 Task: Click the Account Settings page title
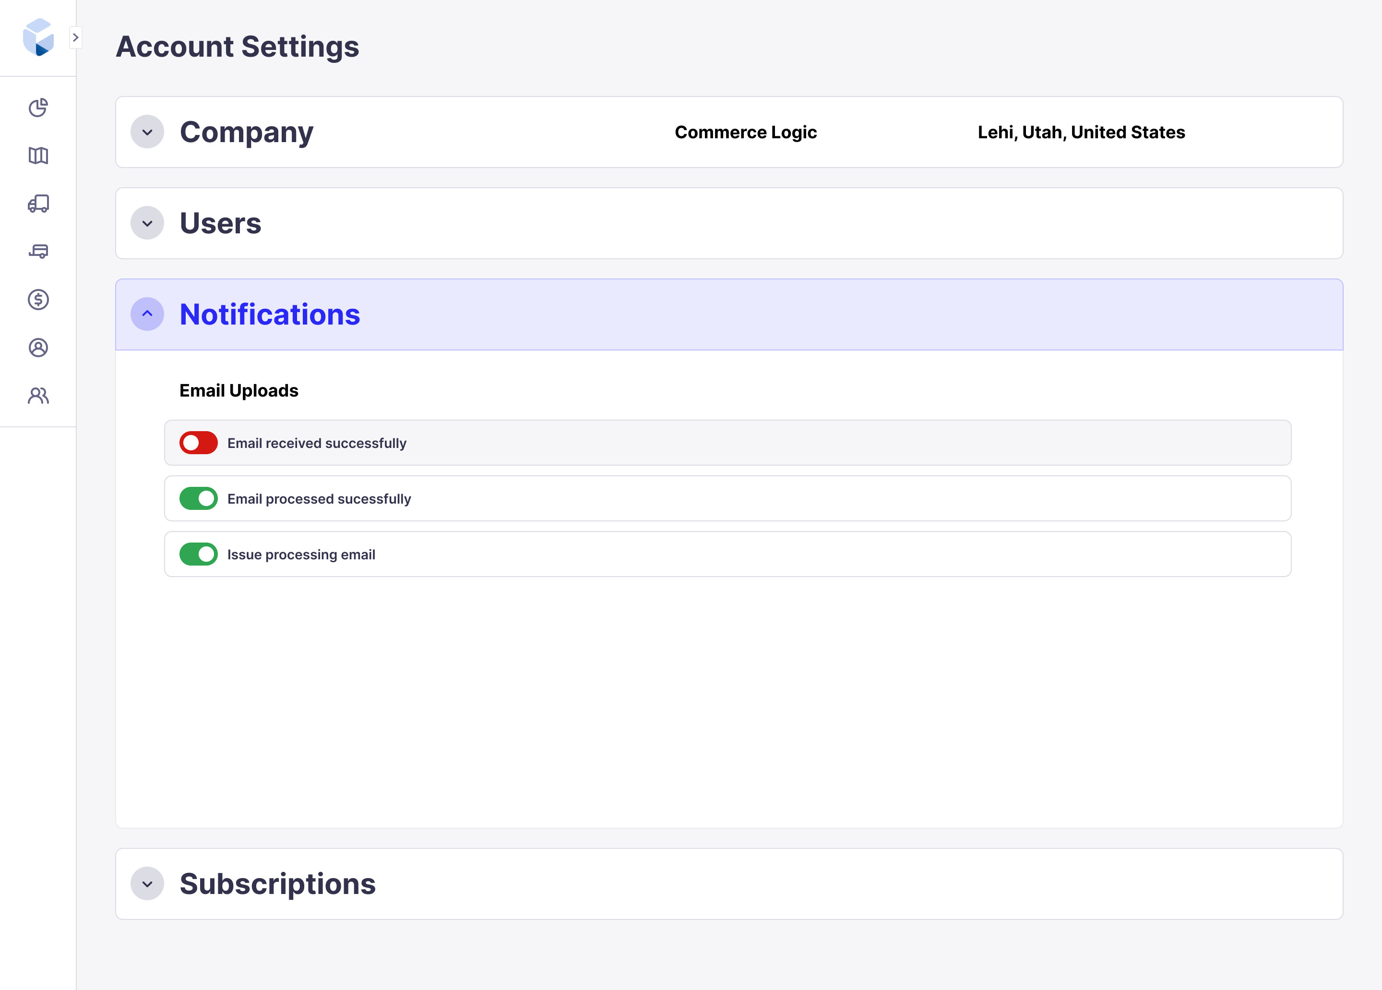238,46
